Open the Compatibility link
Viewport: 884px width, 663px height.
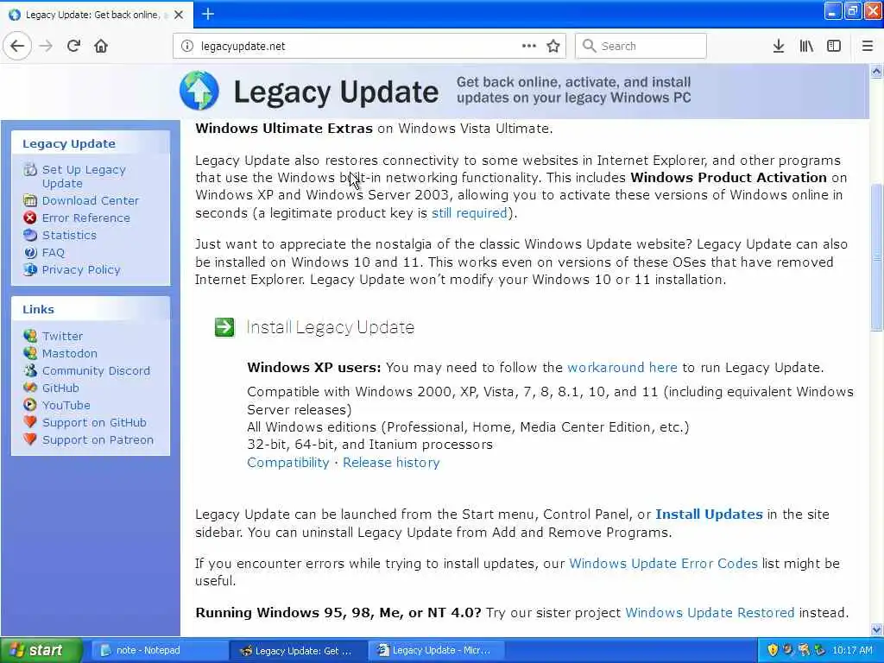288,463
